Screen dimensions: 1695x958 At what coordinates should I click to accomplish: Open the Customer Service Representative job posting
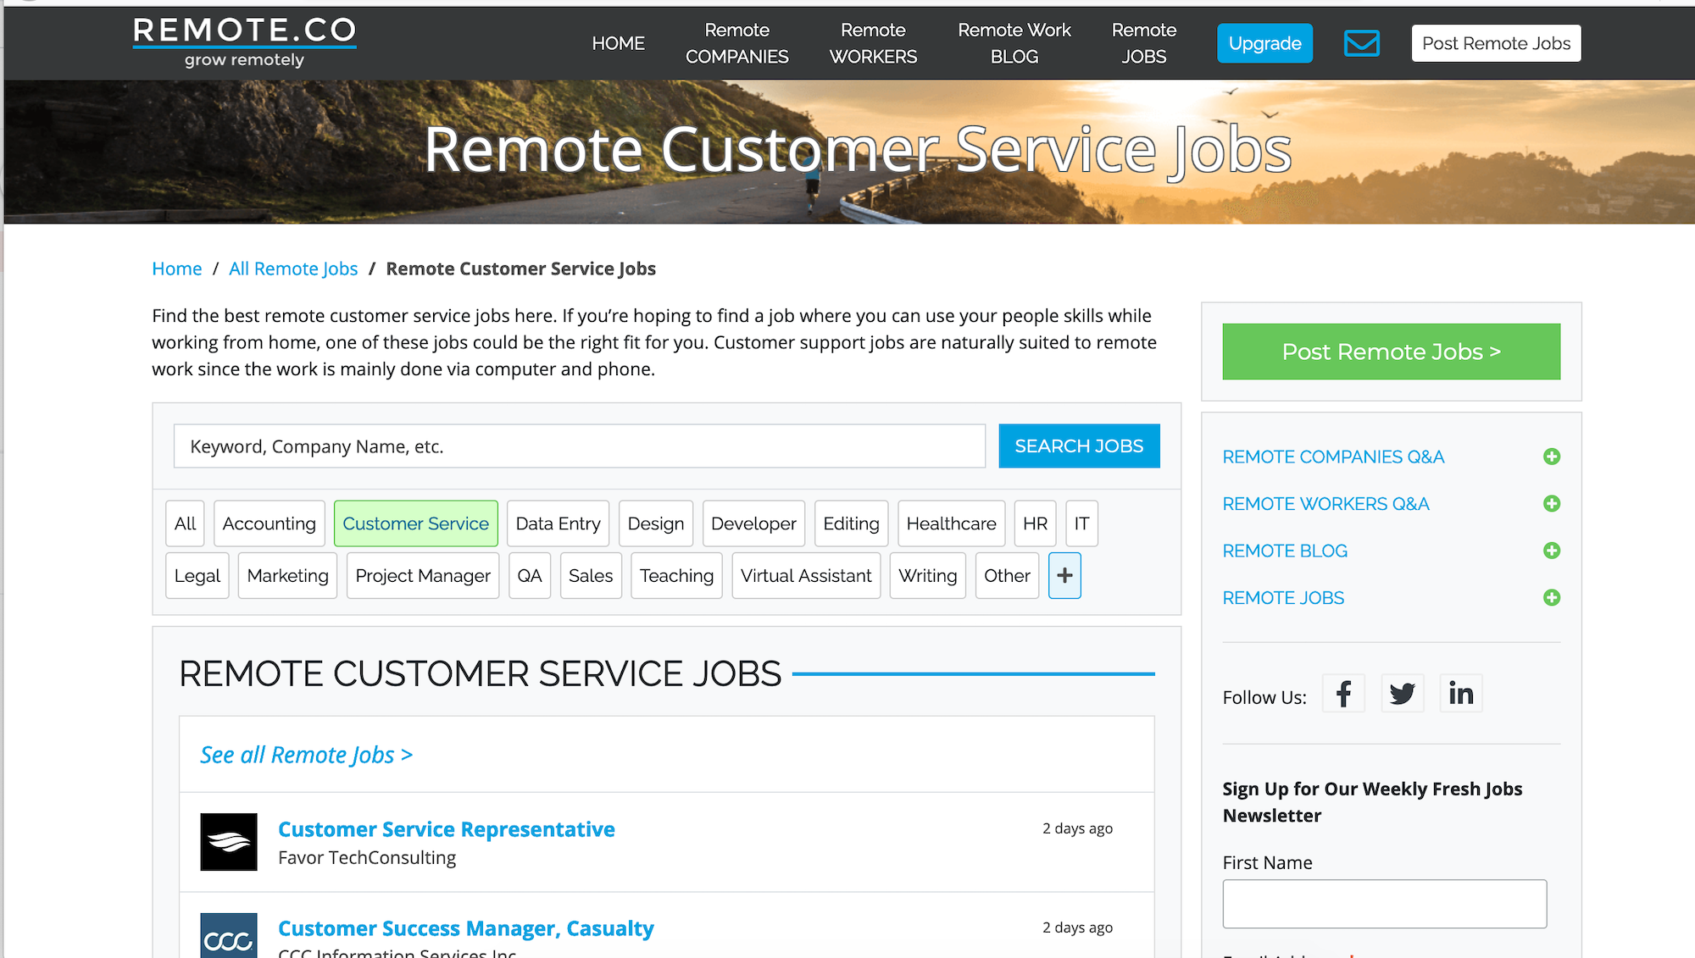click(447, 829)
